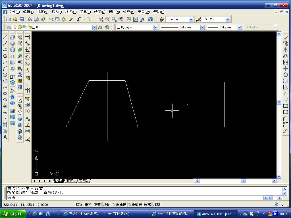The width and height of the screenshot is (291, 218).
Task: Select the Circle draw tool
Action: [x=5, y=75]
